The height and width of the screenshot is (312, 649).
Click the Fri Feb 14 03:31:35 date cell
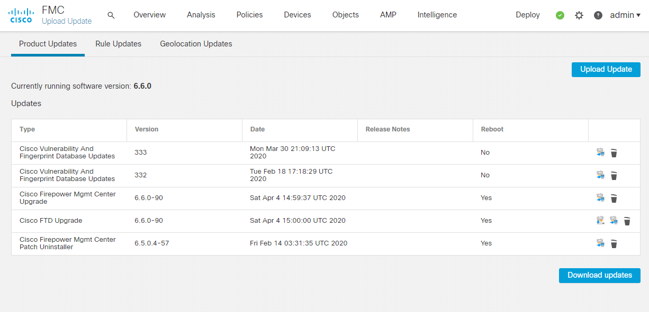(299, 243)
